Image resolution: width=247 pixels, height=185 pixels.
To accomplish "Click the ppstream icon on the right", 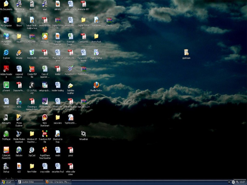I will 186,52.
